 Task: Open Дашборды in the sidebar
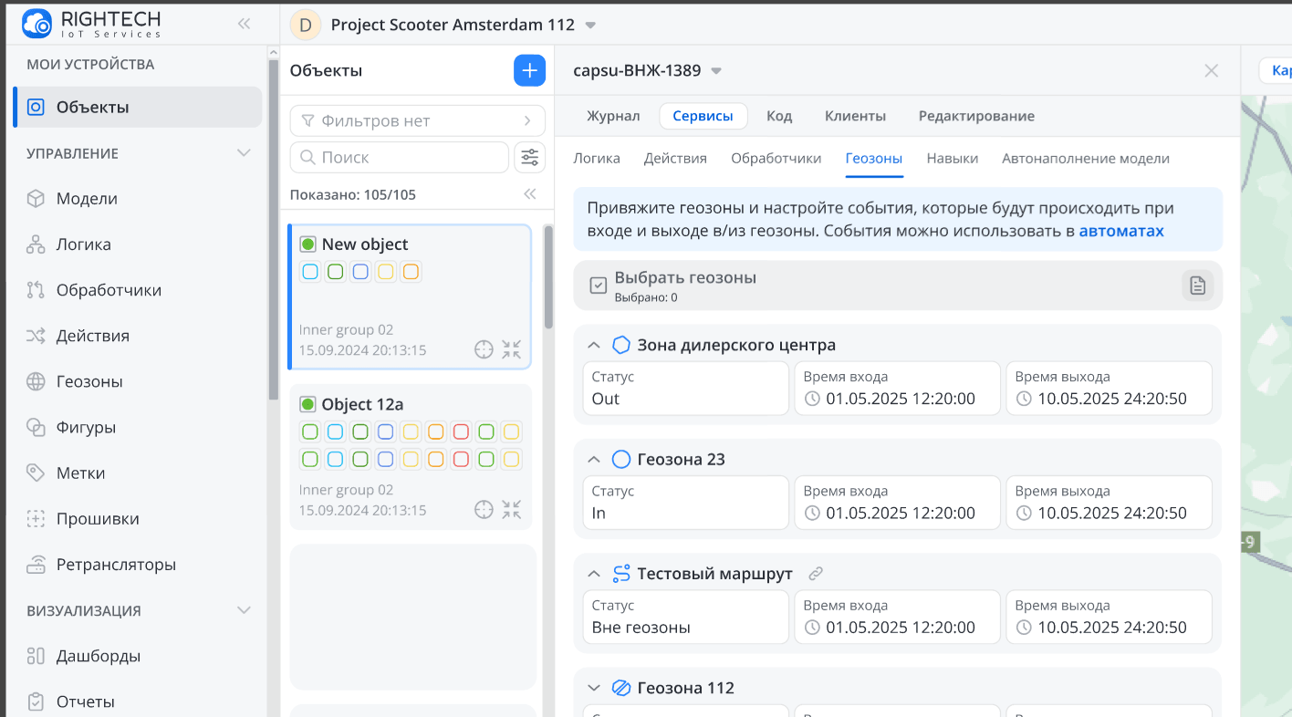pos(99,655)
